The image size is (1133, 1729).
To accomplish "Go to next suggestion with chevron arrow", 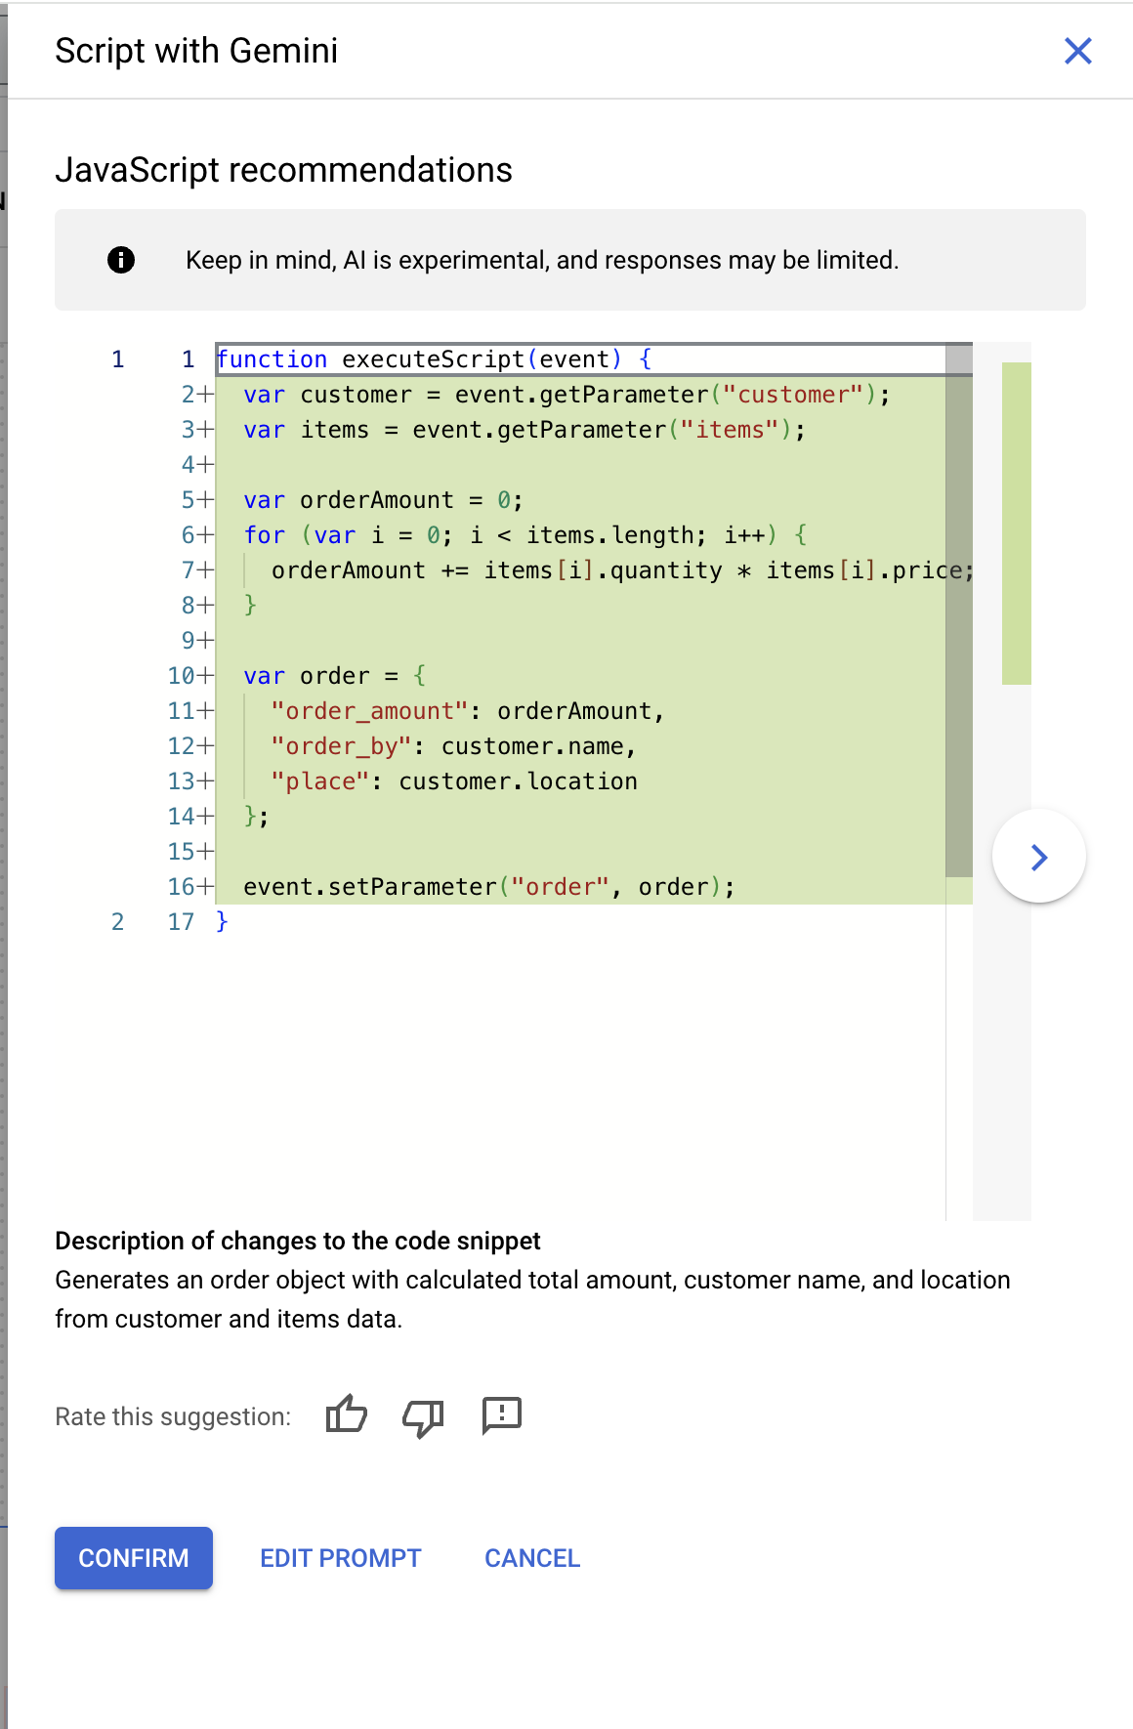I will coord(1038,857).
